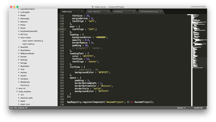Expand the StyleSheet folder
This screenshot has height=122, width=216.
tap(19, 66)
